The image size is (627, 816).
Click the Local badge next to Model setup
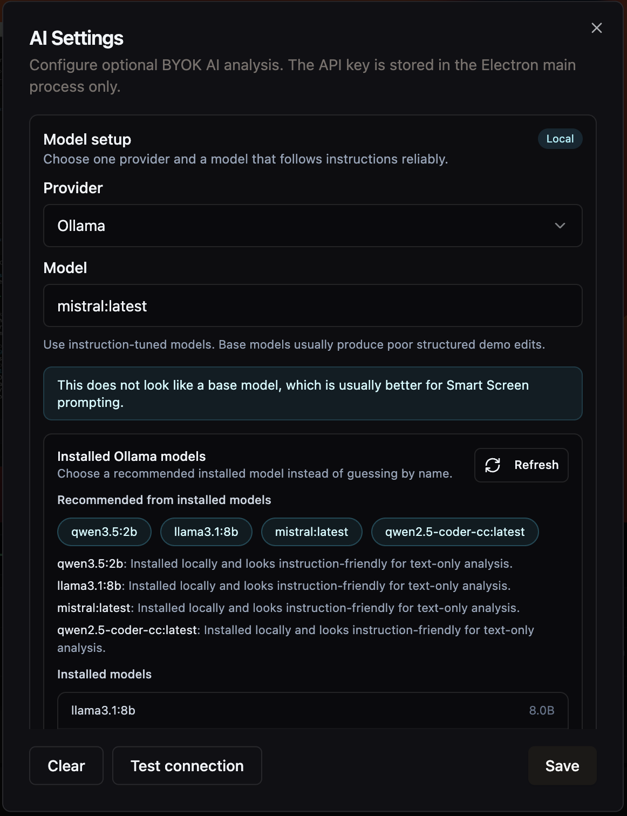click(560, 139)
